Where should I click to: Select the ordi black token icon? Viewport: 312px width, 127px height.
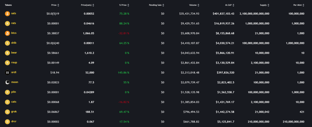point(7,73)
